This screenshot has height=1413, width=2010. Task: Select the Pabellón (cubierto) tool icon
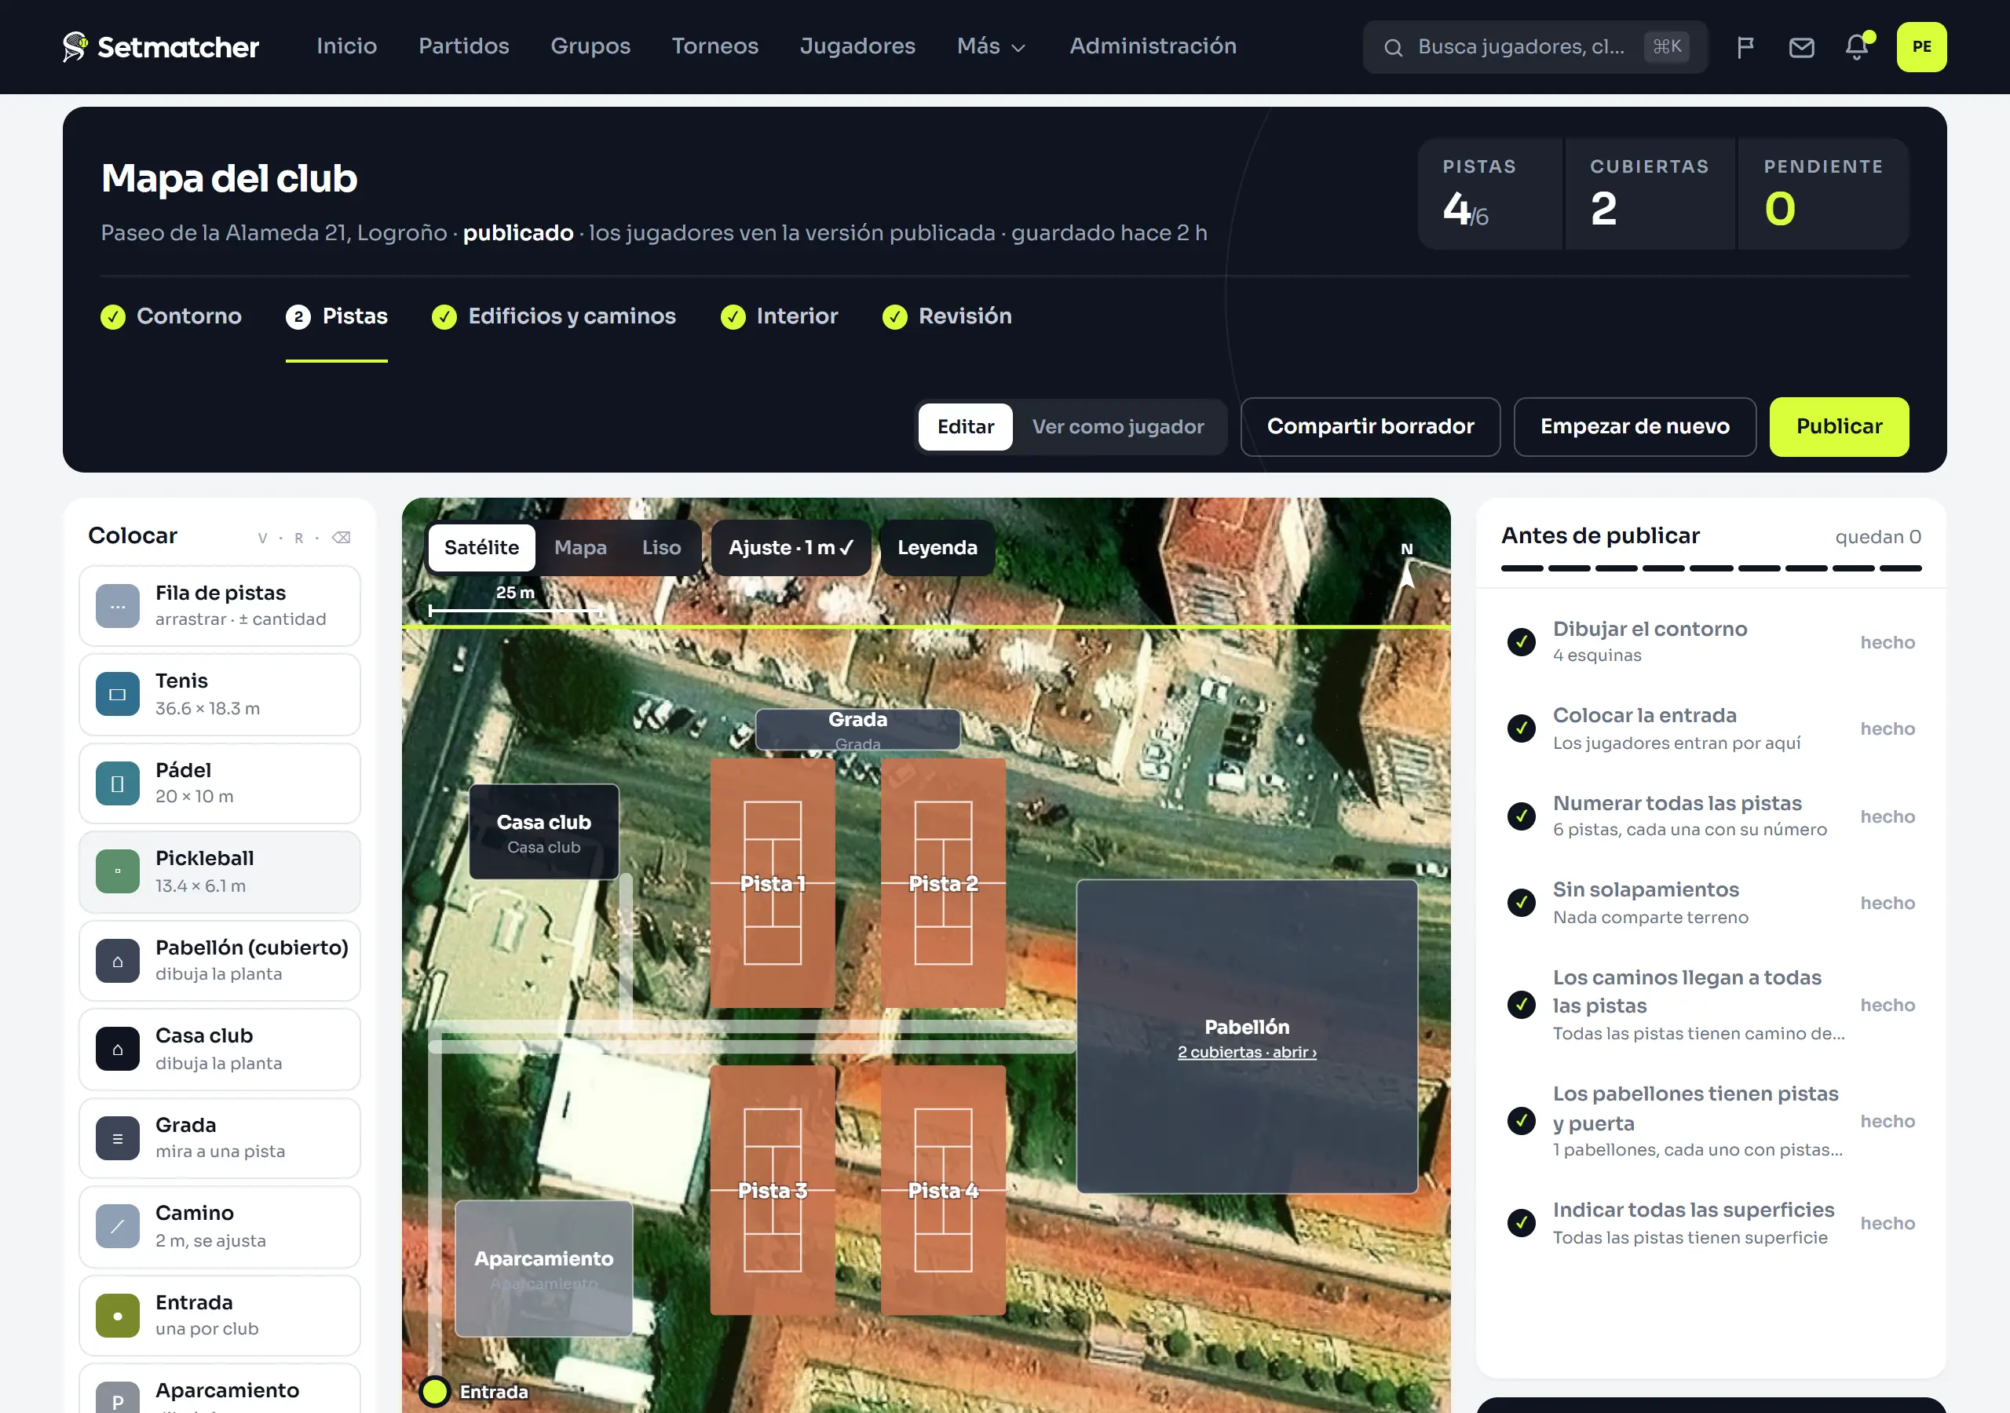point(117,960)
